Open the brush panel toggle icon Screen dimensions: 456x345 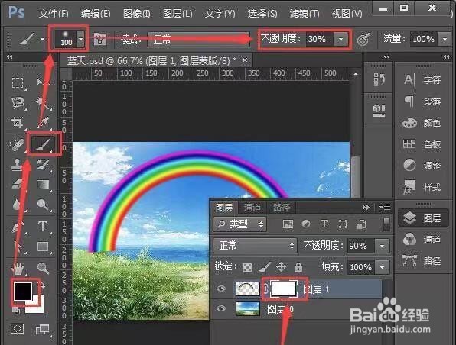click(x=100, y=39)
